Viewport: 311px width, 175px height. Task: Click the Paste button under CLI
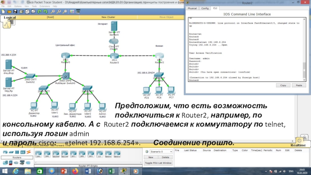pos(299,85)
